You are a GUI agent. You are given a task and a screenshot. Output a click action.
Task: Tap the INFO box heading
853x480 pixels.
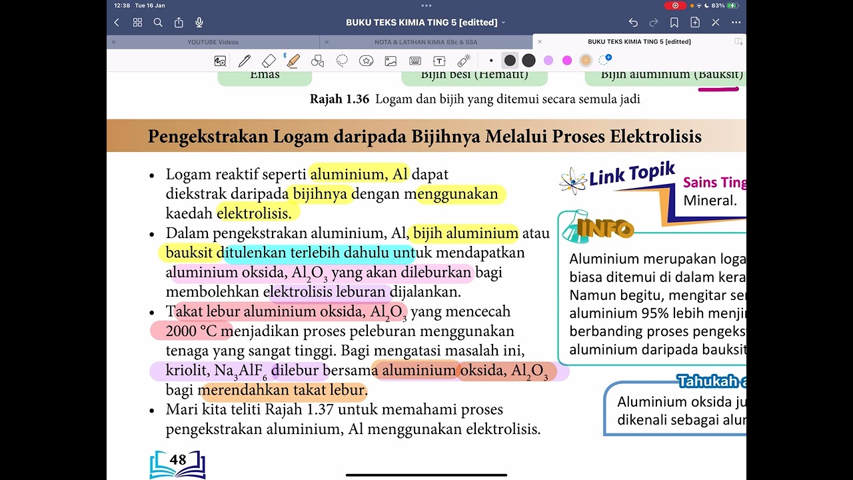pyautogui.click(x=605, y=229)
